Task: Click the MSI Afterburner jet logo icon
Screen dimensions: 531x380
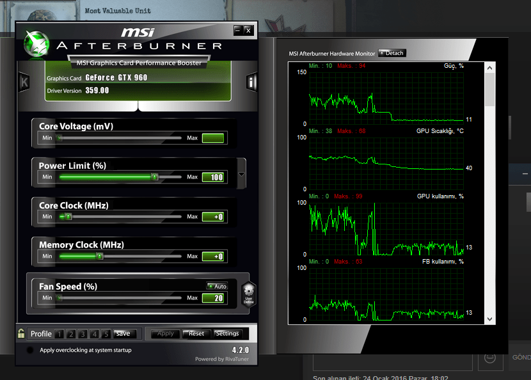Action: click(36, 44)
